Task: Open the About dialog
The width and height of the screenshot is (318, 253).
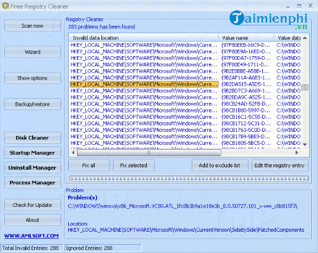Action: tap(33, 220)
